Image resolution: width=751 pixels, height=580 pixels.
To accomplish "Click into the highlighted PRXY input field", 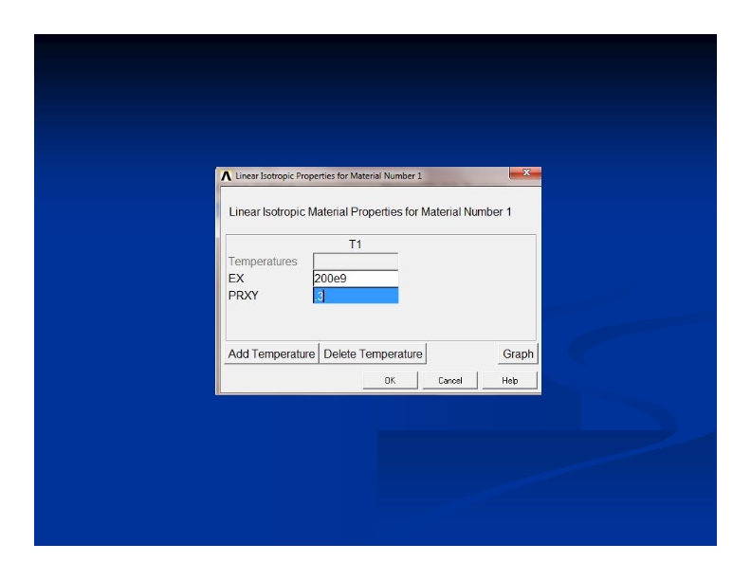I will click(x=356, y=296).
